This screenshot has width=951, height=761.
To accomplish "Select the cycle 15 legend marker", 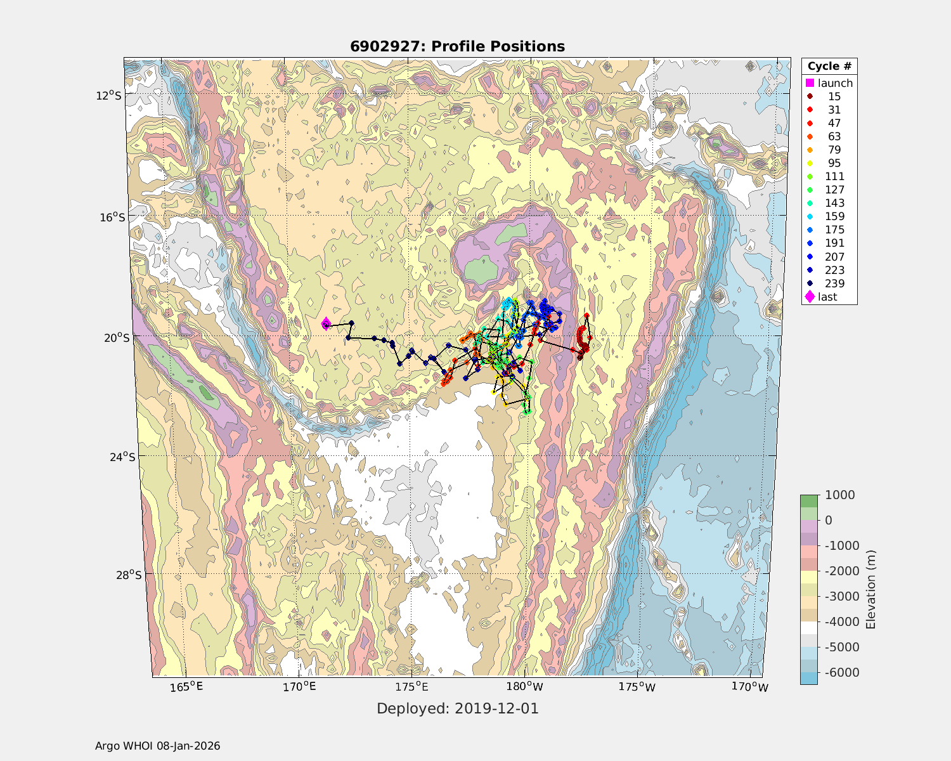I will (810, 96).
